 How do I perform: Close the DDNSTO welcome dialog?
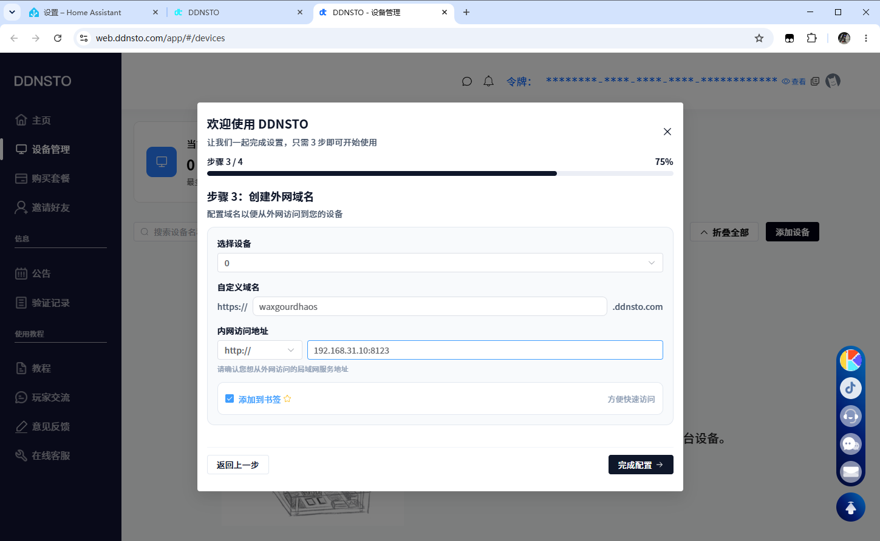click(x=667, y=132)
